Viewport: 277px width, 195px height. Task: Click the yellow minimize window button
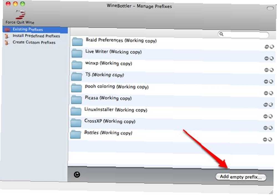click(x=15, y=4)
